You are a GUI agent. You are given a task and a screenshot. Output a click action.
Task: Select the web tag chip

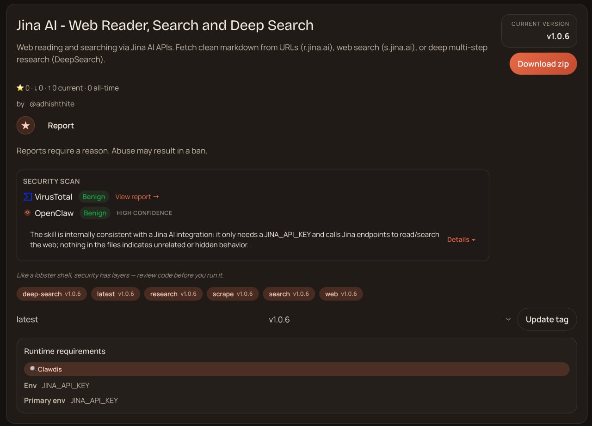point(340,294)
